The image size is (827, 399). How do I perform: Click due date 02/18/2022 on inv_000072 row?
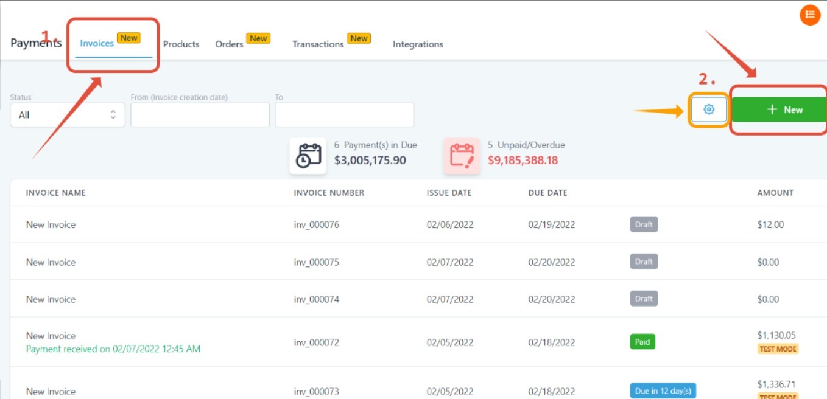click(x=552, y=342)
